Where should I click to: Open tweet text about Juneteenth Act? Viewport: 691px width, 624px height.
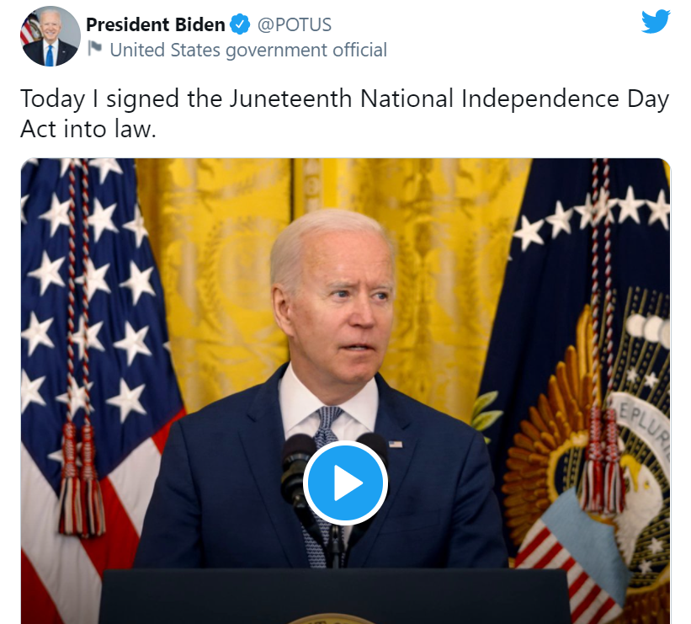coord(344,114)
